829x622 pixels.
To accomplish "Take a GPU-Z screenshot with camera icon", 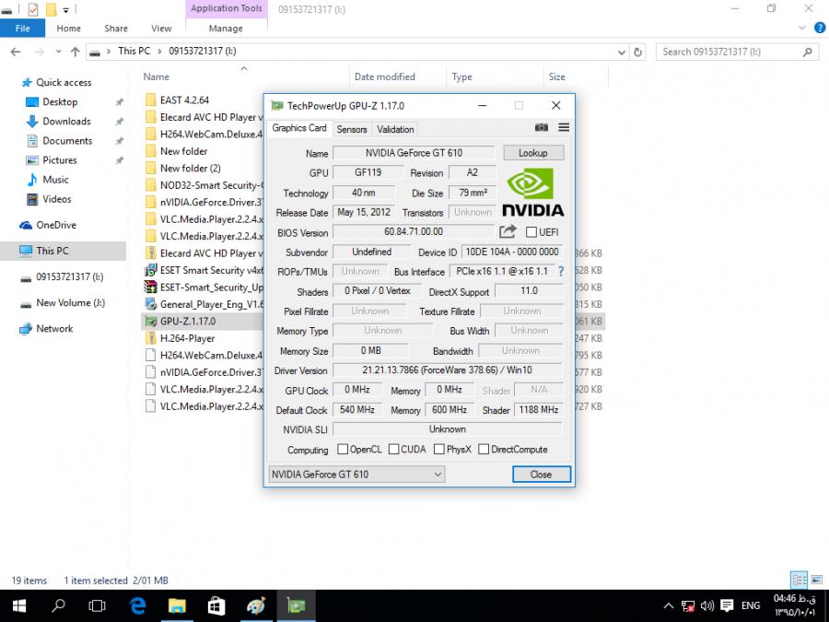I will click(x=542, y=127).
